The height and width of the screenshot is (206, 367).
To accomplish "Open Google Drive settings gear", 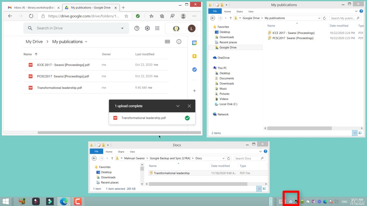I will pos(147,28).
